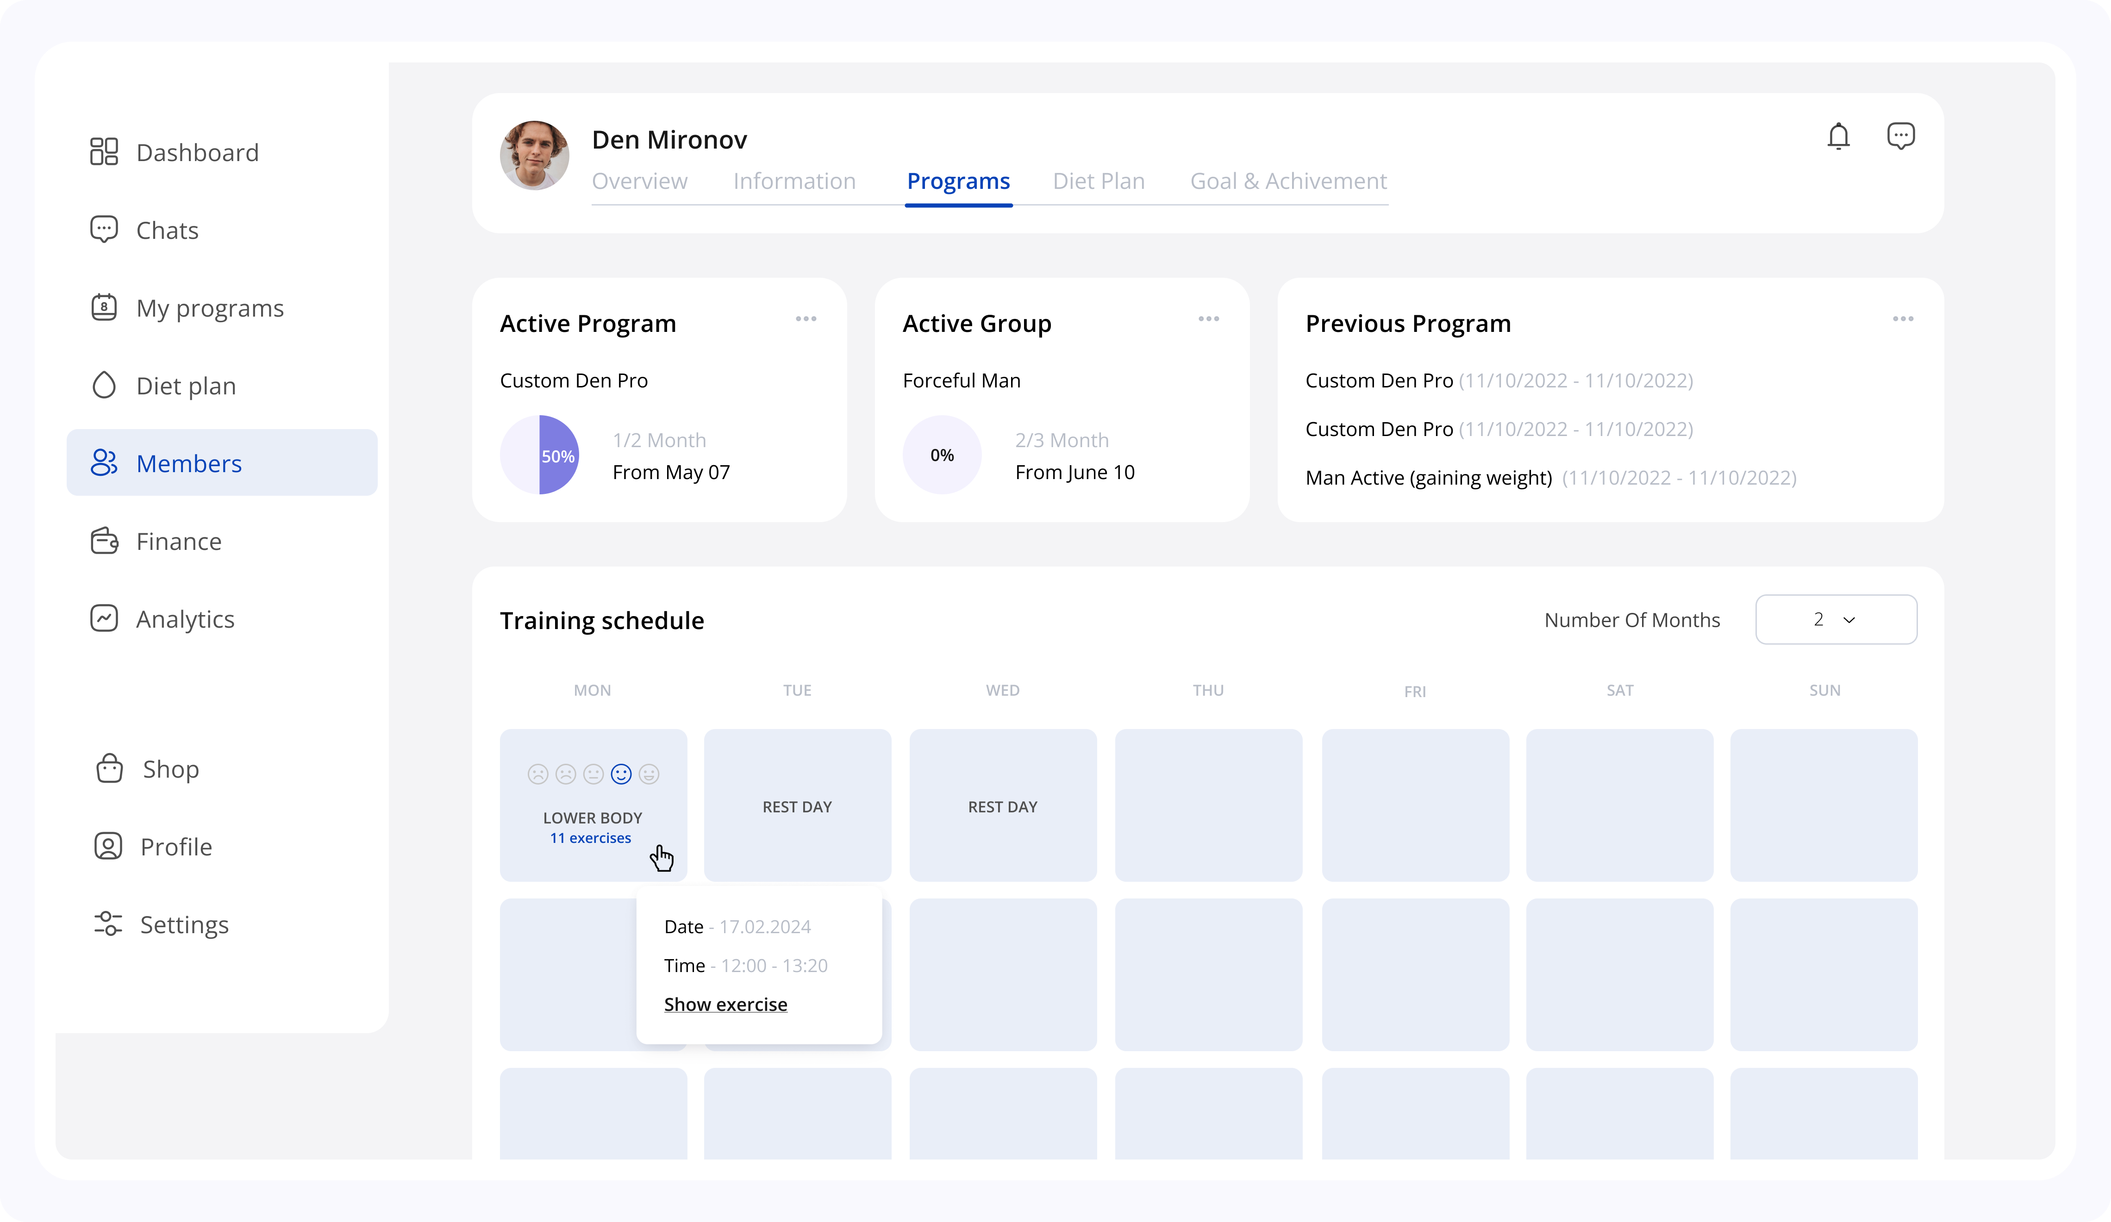
Task: Select the neutral face mood emoji
Action: coord(593,774)
